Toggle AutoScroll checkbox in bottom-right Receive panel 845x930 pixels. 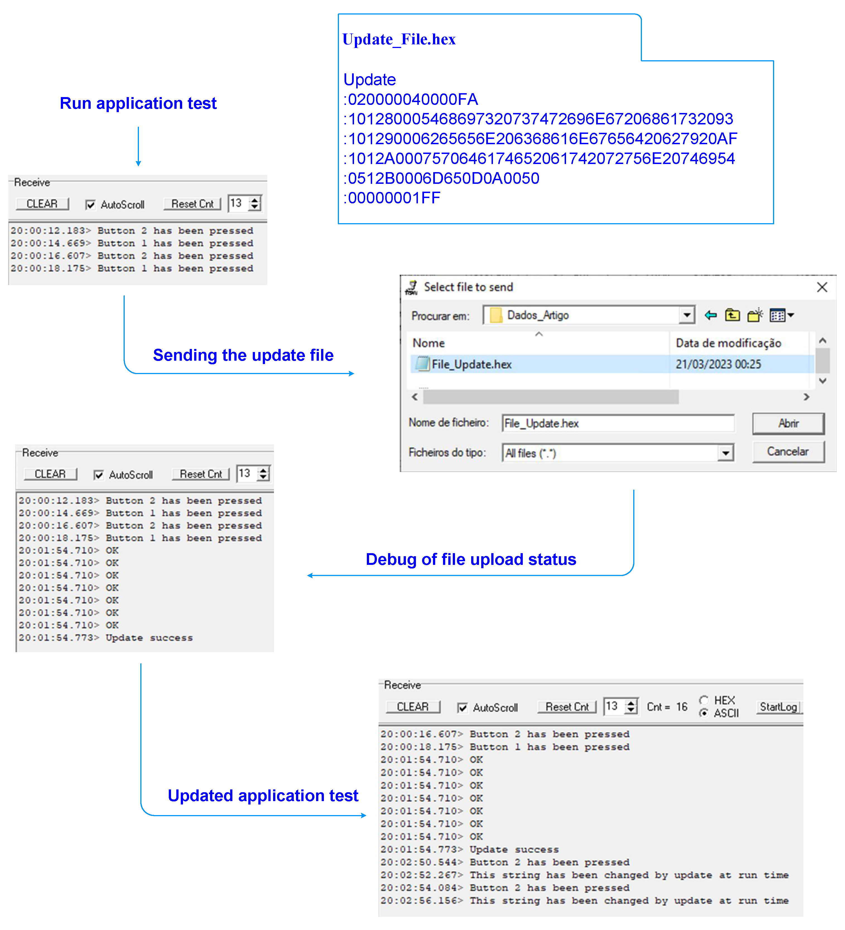(462, 708)
